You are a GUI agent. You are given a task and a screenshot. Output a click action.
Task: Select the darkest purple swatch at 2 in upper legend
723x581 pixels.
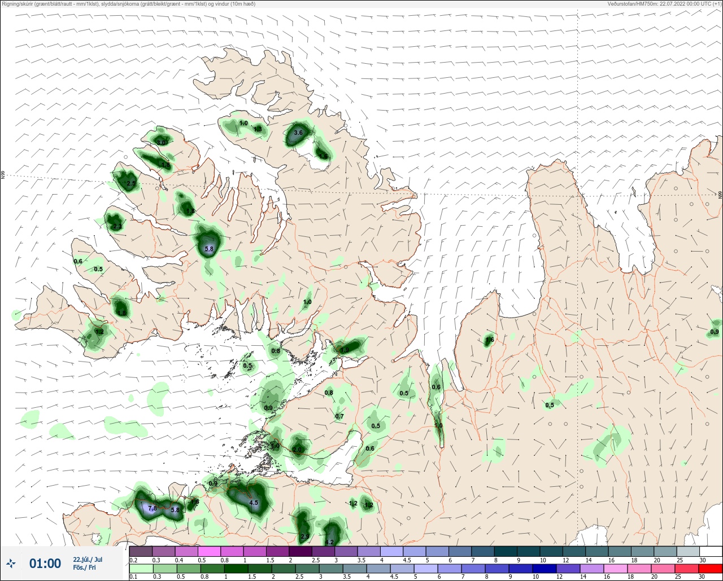[300, 551]
